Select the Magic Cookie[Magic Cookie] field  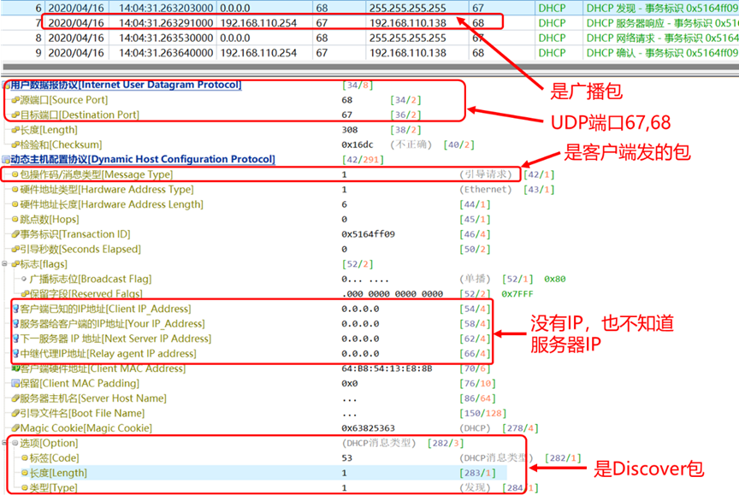[86, 428]
